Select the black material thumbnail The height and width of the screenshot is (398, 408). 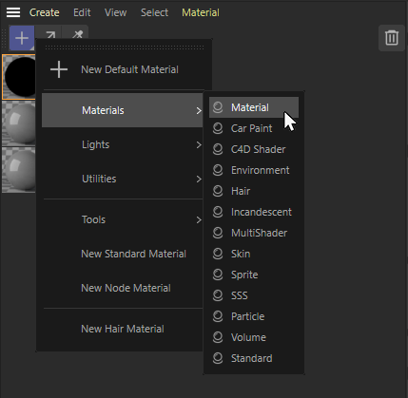tap(19, 77)
